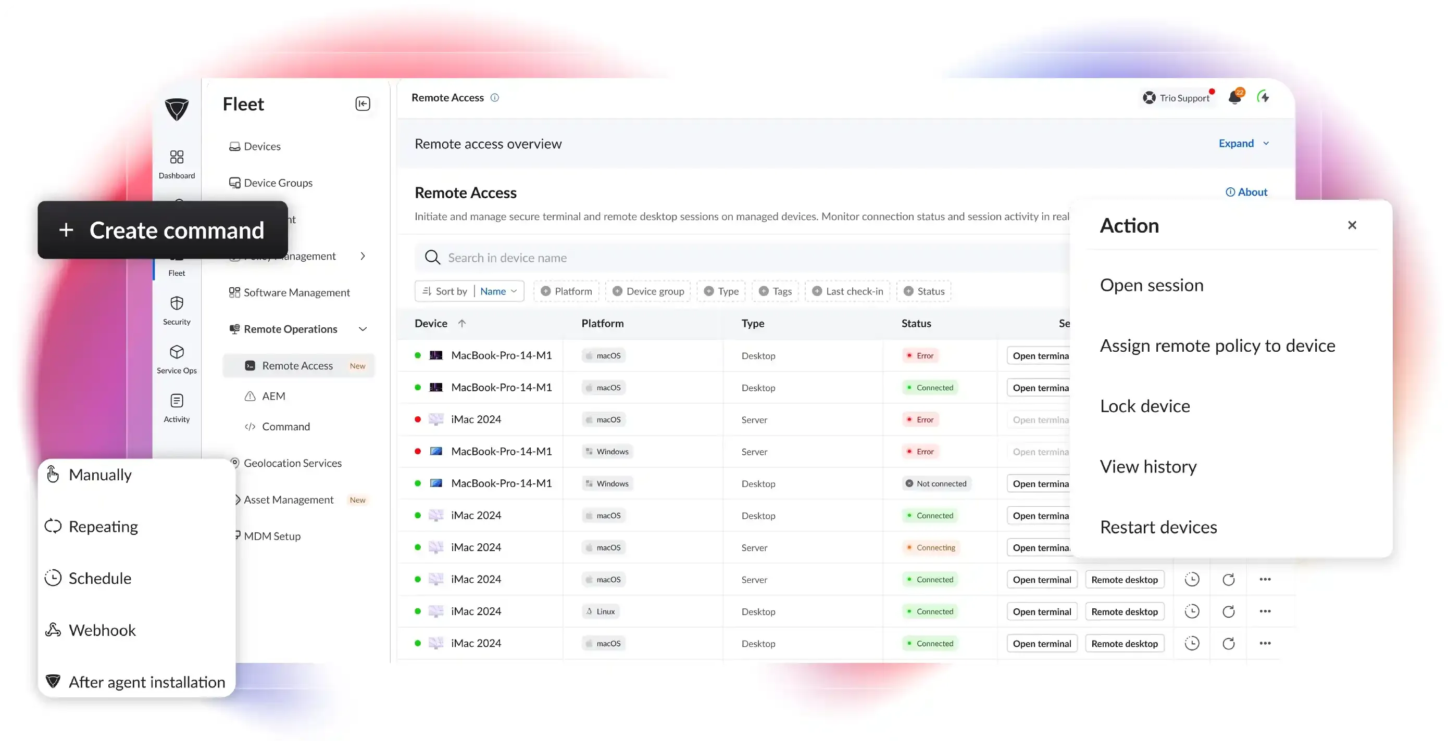Go to Security section icon
This screenshot has height=741, width=1448.
(177, 311)
